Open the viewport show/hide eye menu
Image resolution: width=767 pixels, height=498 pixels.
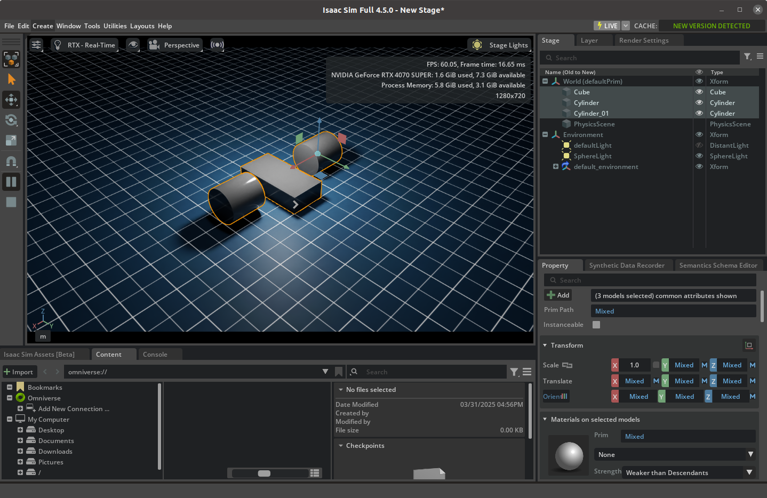(x=133, y=45)
